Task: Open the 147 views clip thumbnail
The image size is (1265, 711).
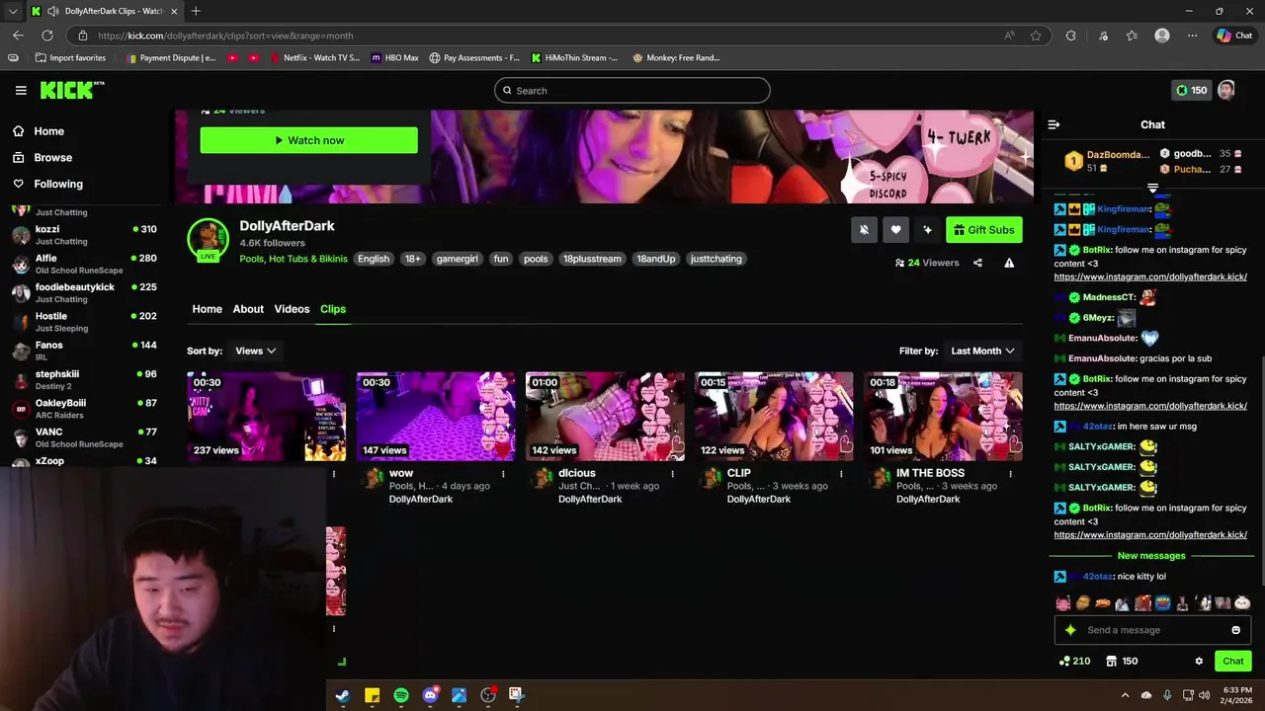Action: pos(436,417)
